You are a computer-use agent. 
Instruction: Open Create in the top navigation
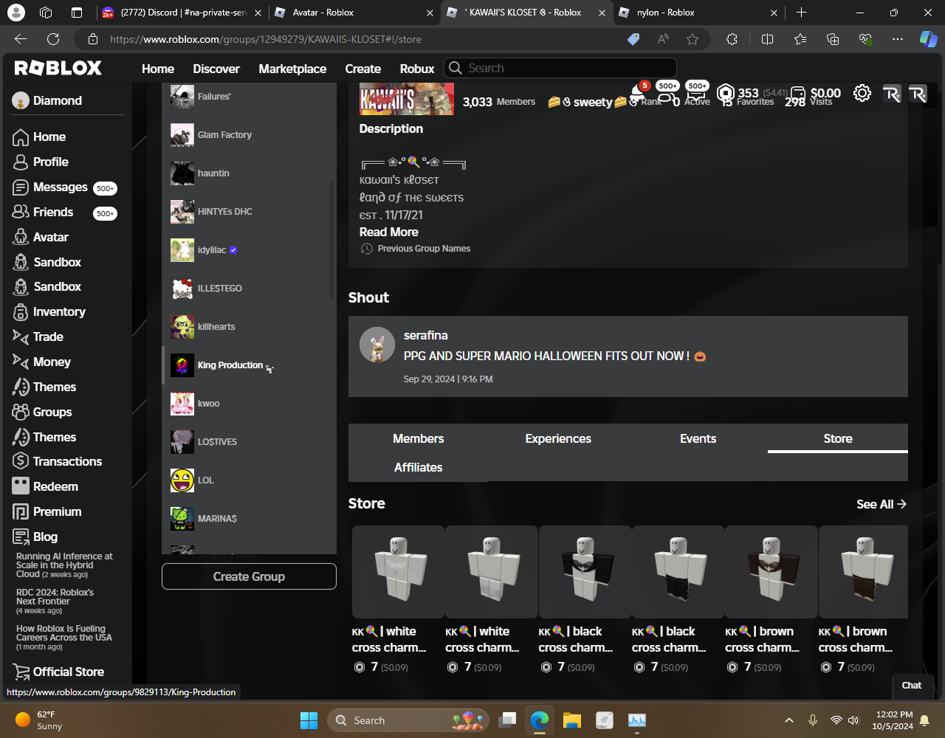coord(363,69)
